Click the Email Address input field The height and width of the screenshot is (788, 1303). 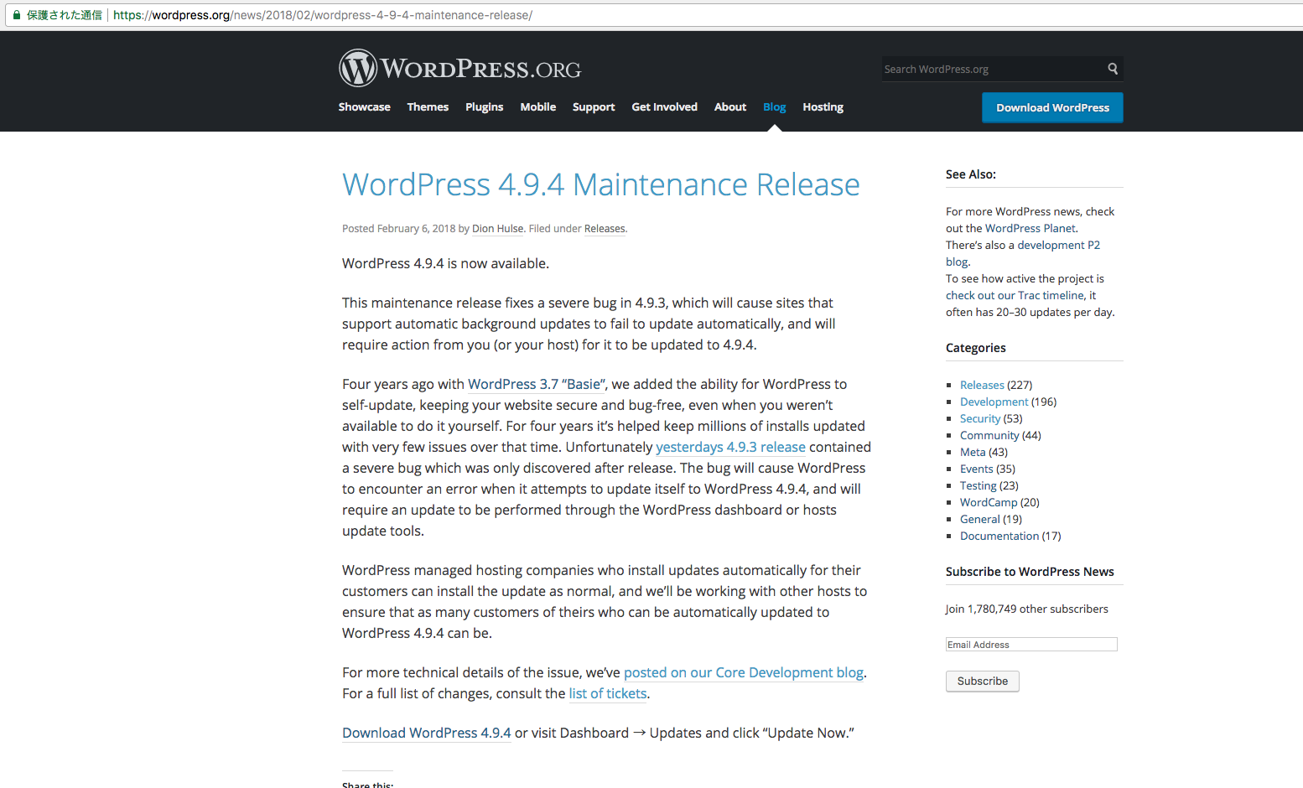(x=1031, y=645)
